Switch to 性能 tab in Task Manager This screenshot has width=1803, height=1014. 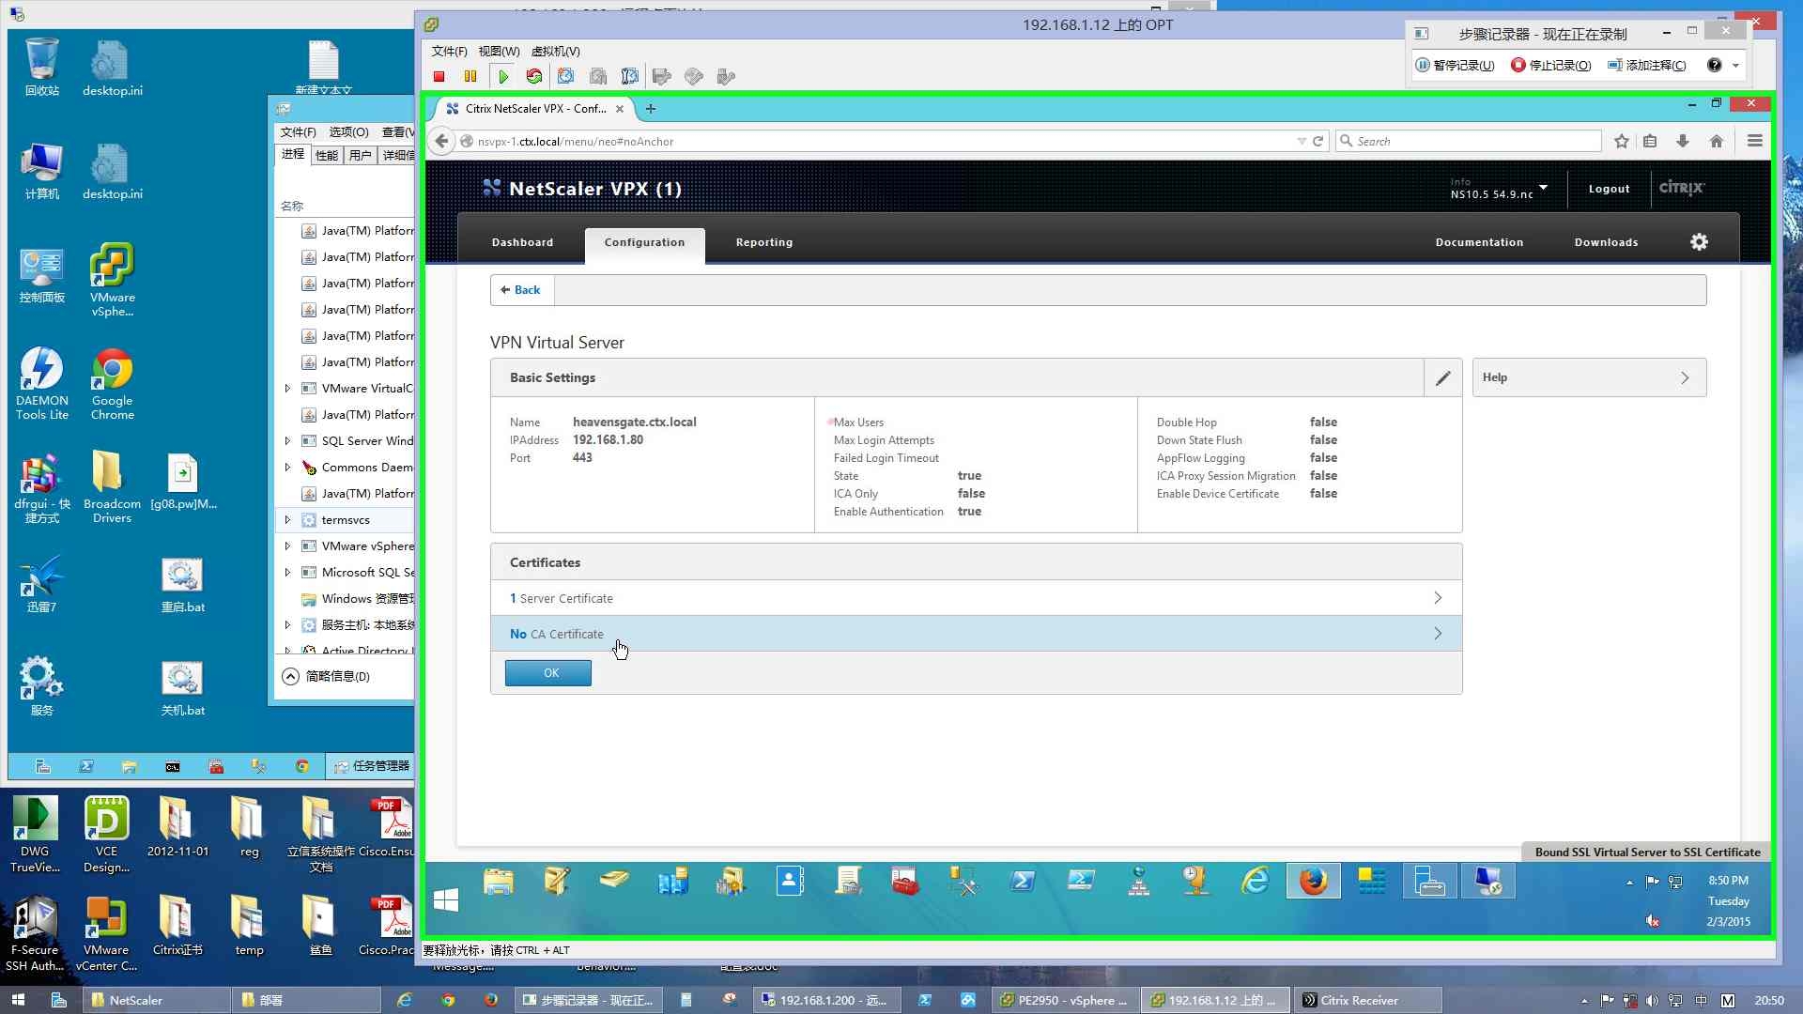coord(327,156)
